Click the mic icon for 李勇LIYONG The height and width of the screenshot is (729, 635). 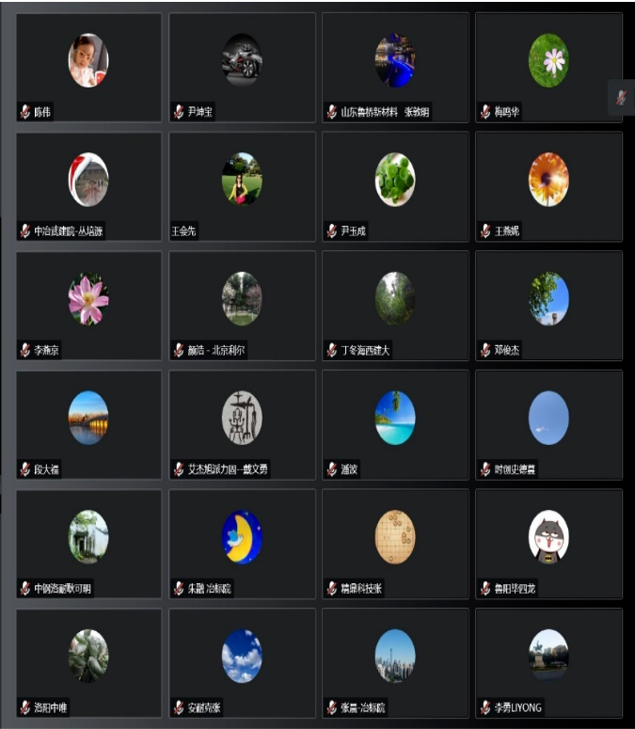(485, 707)
